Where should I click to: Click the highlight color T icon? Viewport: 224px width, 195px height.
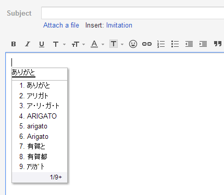(114, 44)
